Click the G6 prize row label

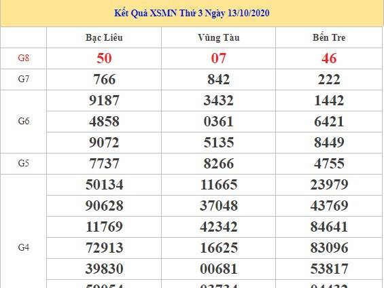pos(24,121)
